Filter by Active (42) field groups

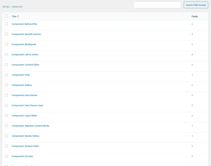pyautogui.click(x=17, y=7)
